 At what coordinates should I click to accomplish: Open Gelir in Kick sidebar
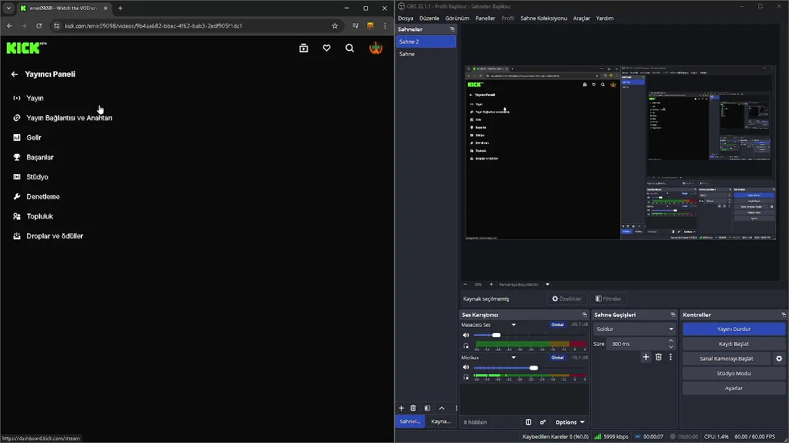[x=34, y=137]
